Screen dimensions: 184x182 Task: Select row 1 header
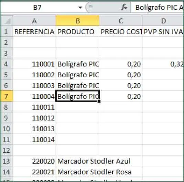tap(7, 31)
